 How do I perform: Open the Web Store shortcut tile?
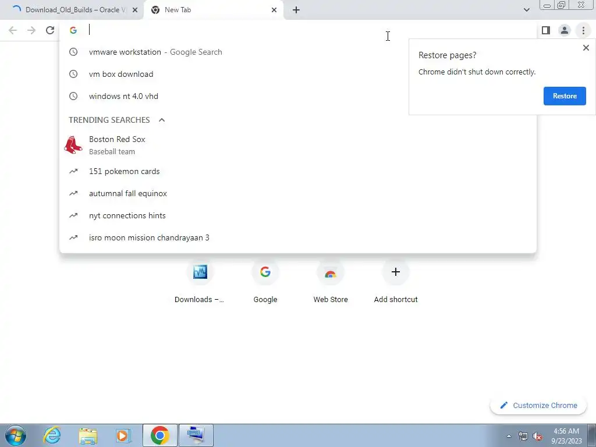pyautogui.click(x=331, y=282)
